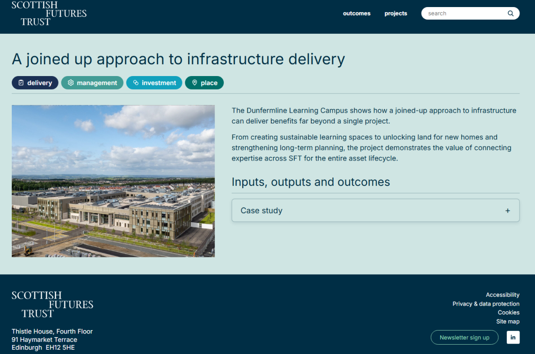535x354 pixels.
Task: Expand the Case study accordion
Action: 375,211
